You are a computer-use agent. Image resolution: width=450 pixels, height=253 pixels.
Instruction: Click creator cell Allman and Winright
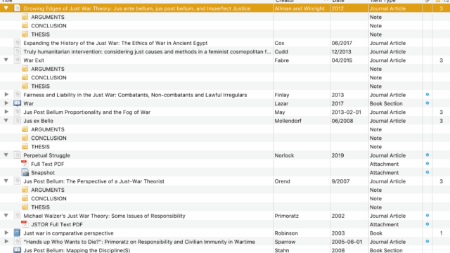(x=300, y=8)
